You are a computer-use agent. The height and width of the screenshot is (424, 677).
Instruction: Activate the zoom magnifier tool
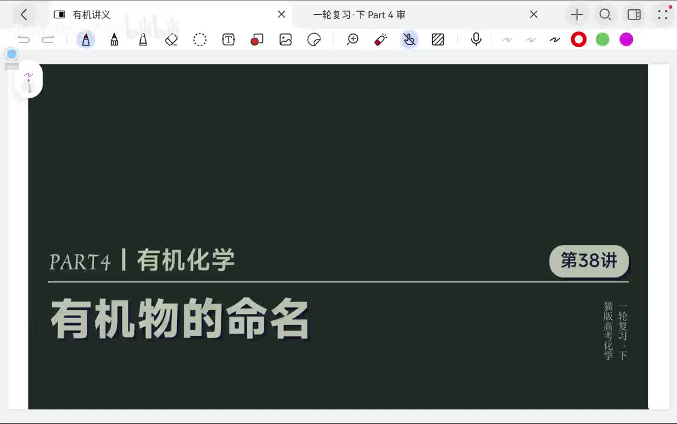coord(352,39)
